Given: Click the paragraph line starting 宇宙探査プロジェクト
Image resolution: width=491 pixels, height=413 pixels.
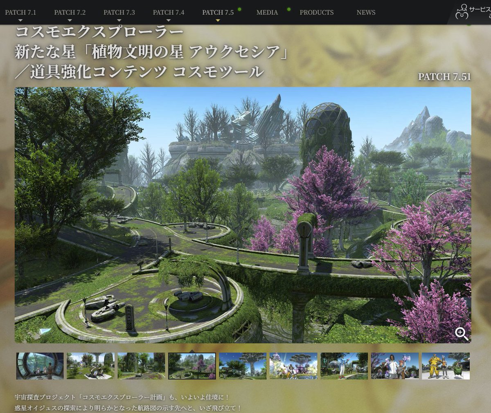Looking at the screenshot, I should 122,397.
